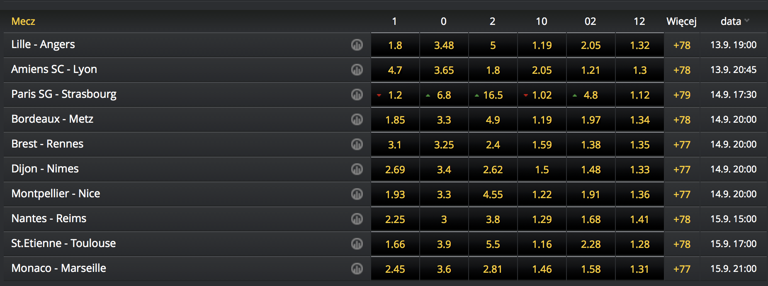Select home win odds 1.8 for Lille
This screenshot has height=286, width=768.
click(395, 45)
